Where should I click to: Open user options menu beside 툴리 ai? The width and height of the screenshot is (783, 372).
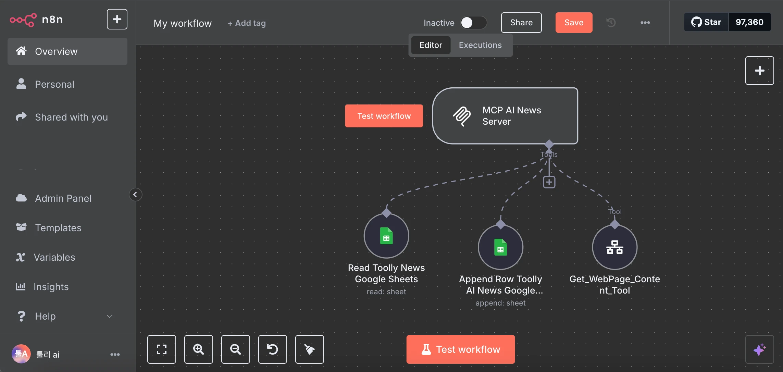point(115,355)
